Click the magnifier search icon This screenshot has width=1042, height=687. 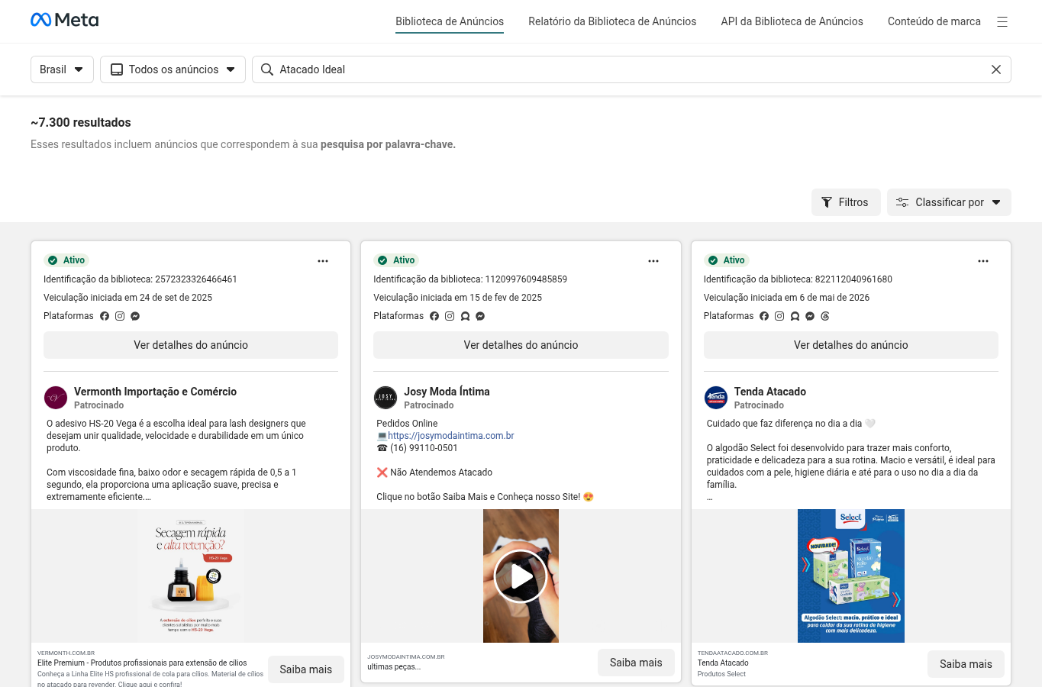267,69
